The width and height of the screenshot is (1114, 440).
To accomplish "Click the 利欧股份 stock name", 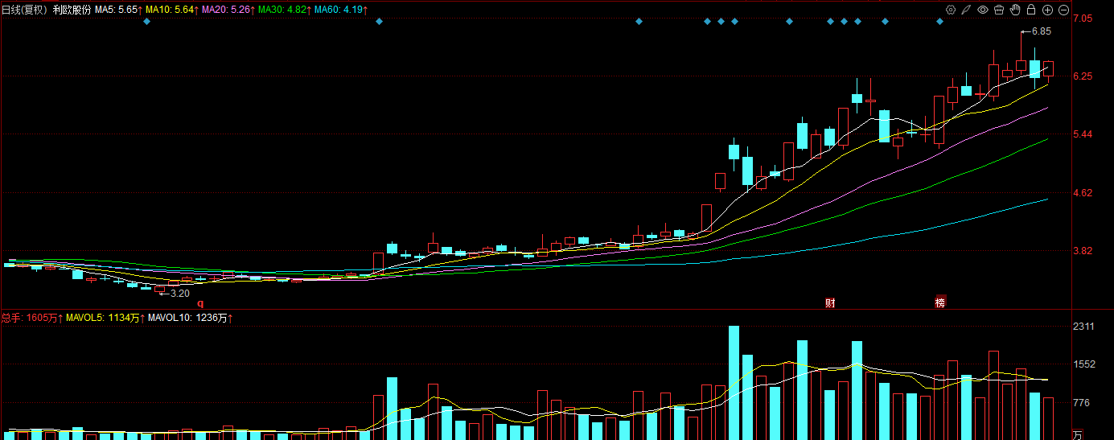I will (72, 10).
